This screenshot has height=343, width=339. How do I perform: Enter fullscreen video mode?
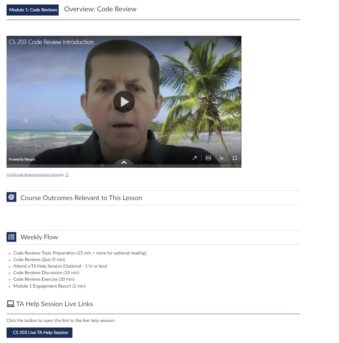[x=235, y=158]
